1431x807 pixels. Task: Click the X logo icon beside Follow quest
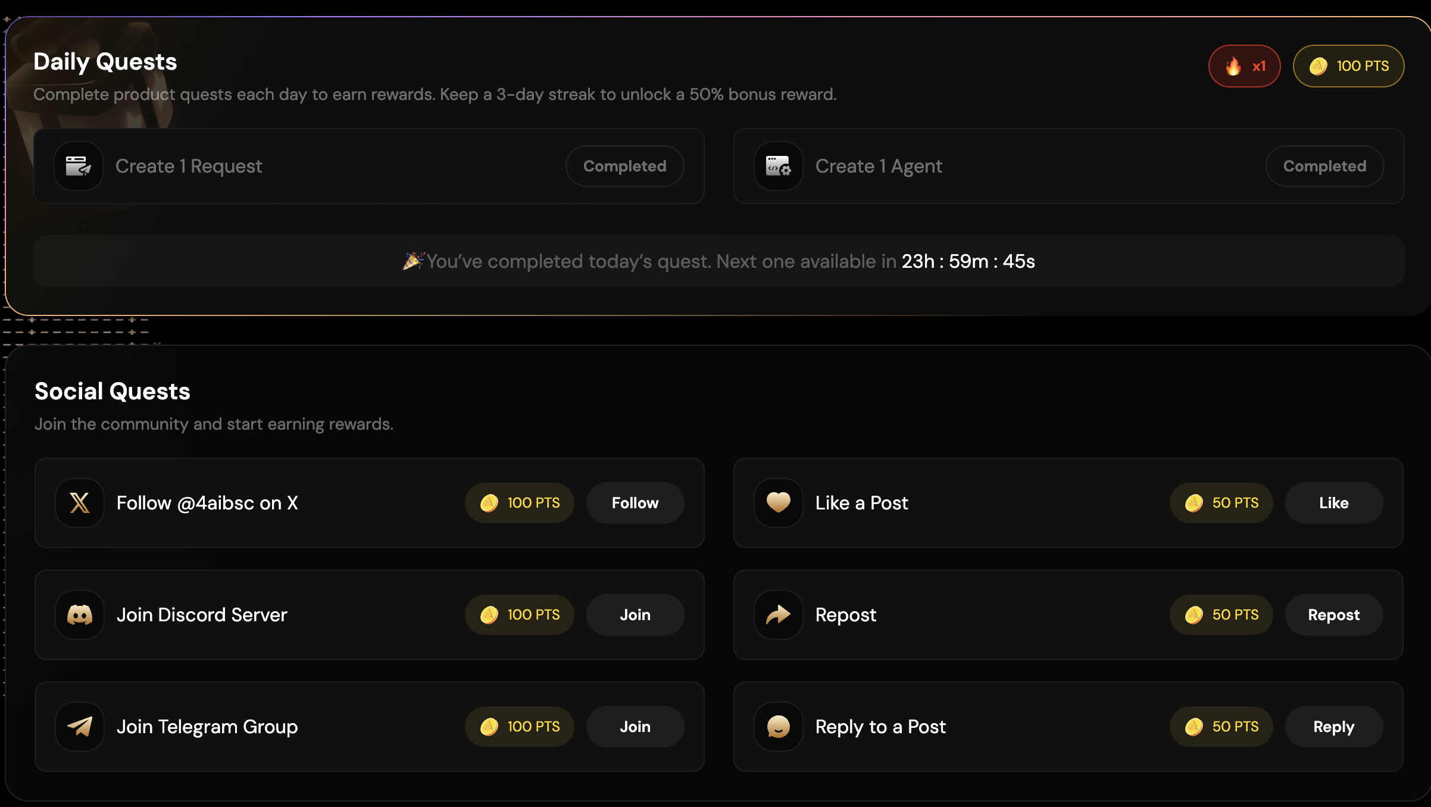(x=79, y=503)
